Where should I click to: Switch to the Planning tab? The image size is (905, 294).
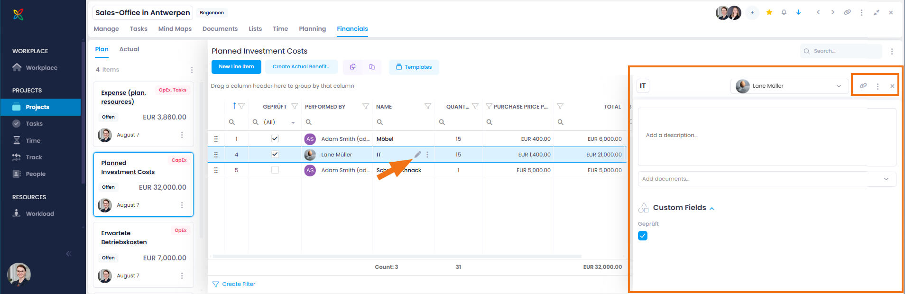point(313,29)
